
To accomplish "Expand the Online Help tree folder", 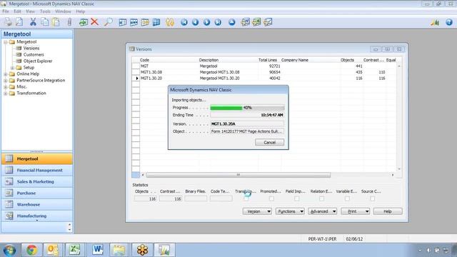I will click(x=6, y=74).
